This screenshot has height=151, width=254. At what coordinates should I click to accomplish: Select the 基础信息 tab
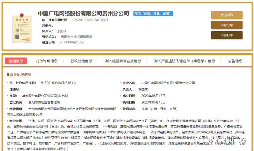(x=16, y=61)
